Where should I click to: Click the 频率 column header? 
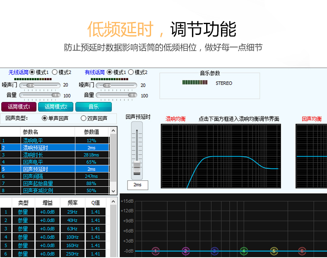pos(72,203)
